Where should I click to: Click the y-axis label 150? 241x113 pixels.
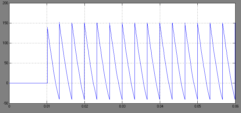(x=5, y=23)
